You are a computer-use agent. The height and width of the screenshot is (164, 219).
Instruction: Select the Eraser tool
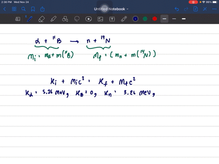(42, 19)
